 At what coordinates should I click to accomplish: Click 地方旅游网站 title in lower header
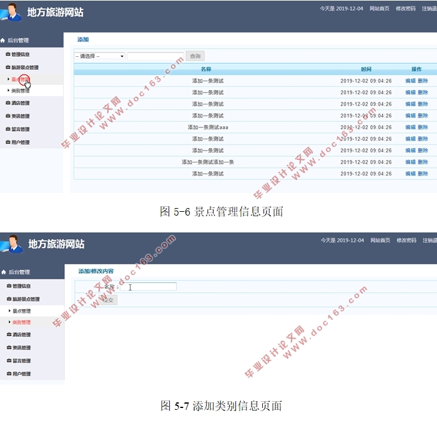pyautogui.click(x=56, y=244)
